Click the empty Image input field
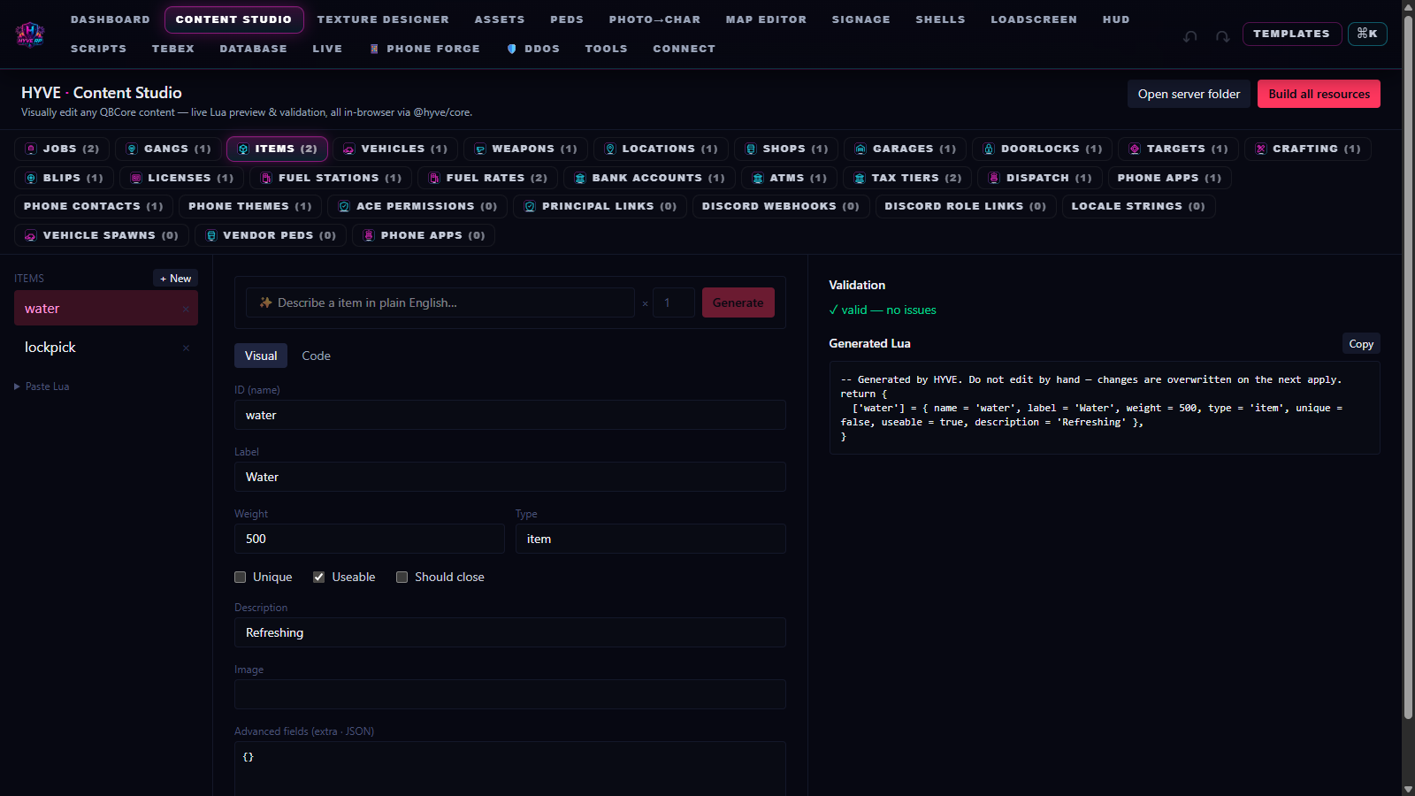The height and width of the screenshot is (796, 1415). [x=510, y=694]
